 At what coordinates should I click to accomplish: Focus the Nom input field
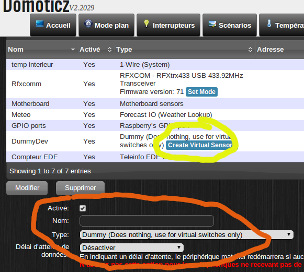pyautogui.click(x=147, y=221)
